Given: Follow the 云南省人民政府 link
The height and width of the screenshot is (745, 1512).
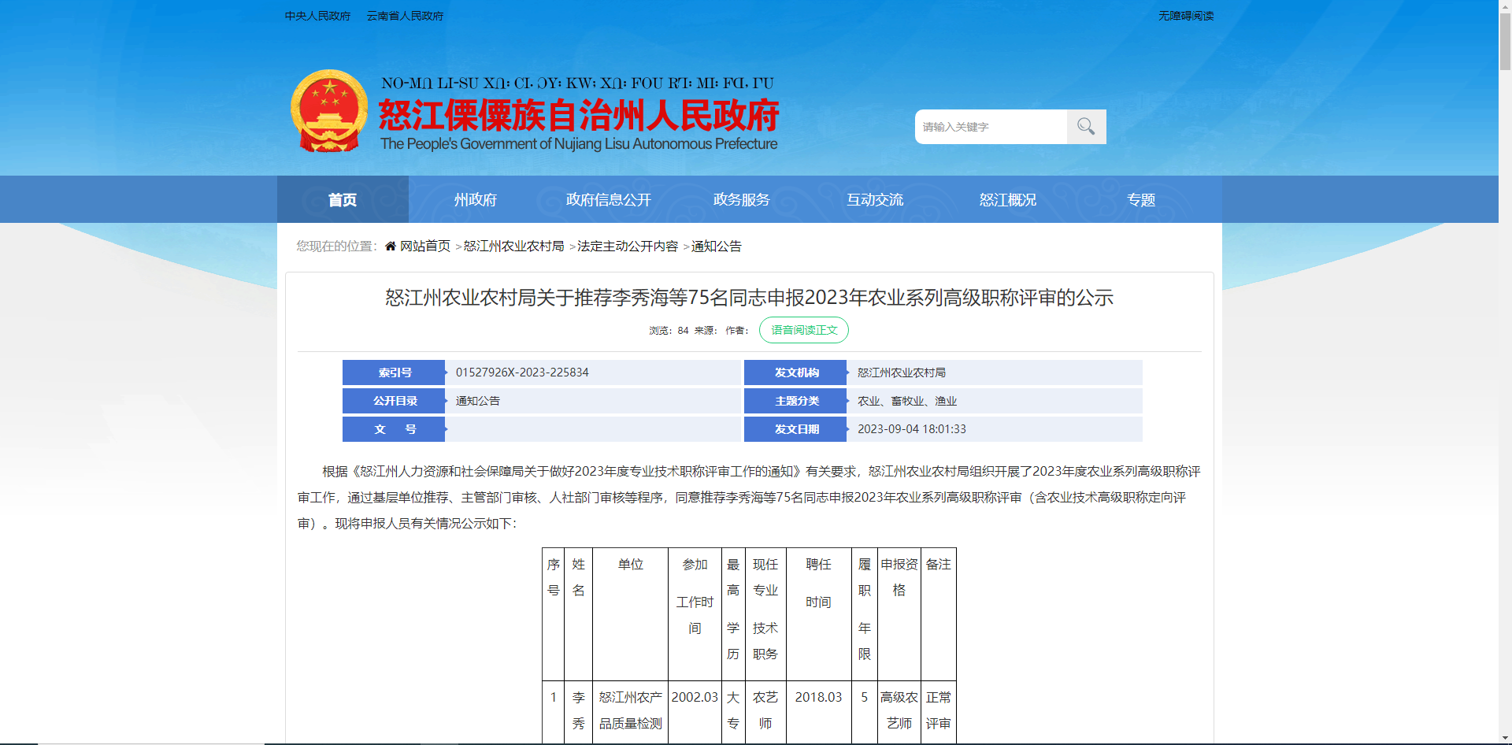Looking at the screenshot, I should click(x=406, y=16).
